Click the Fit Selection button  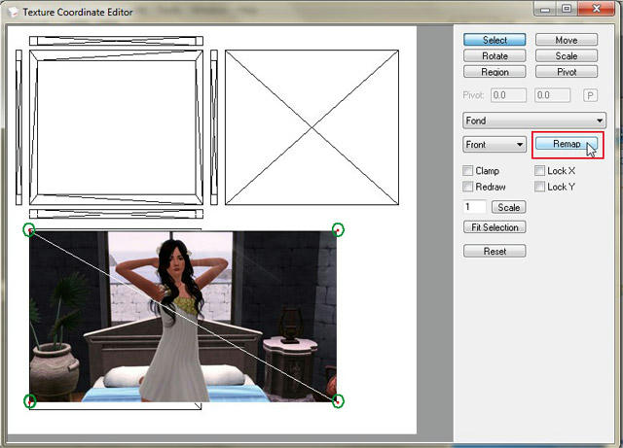(x=495, y=227)
